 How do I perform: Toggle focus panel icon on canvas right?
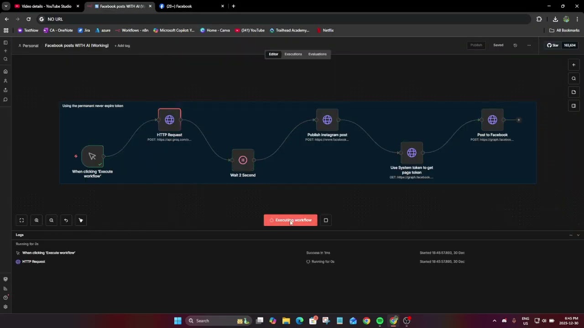574,106
